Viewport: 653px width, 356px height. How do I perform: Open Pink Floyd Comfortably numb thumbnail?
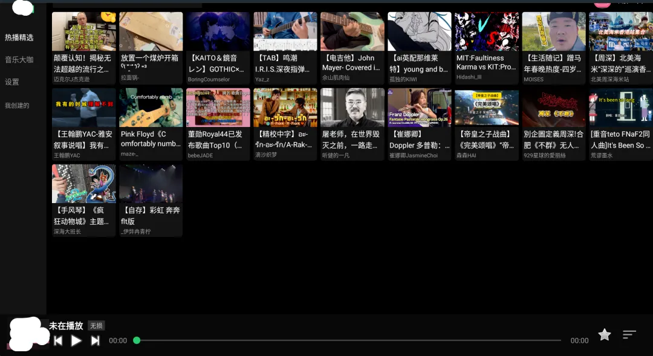[x=151, y=108]
